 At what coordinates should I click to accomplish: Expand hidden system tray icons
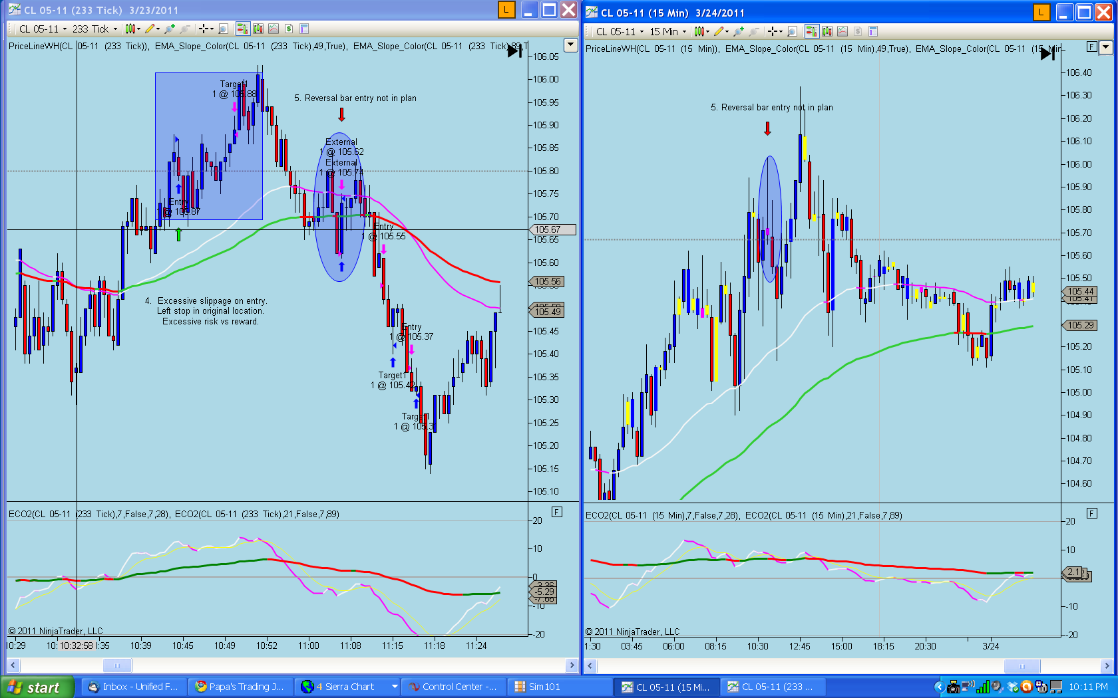(x=939, y=687)
